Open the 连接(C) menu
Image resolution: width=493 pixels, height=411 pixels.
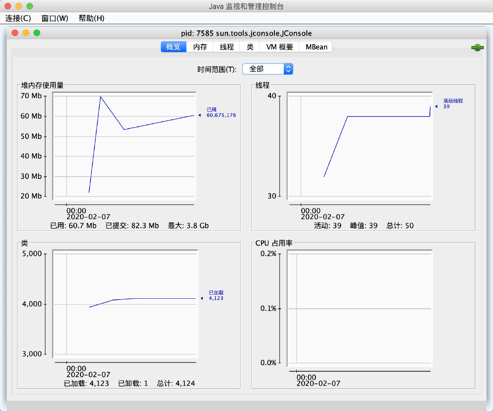(18, 18)
